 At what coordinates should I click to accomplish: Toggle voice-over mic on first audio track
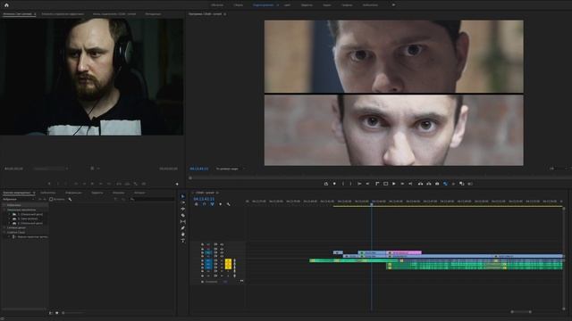(x=234, y=260)
